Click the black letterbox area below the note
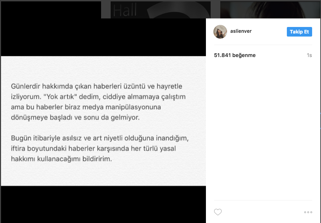The image size is (321, 223). (x=103, y=204)
